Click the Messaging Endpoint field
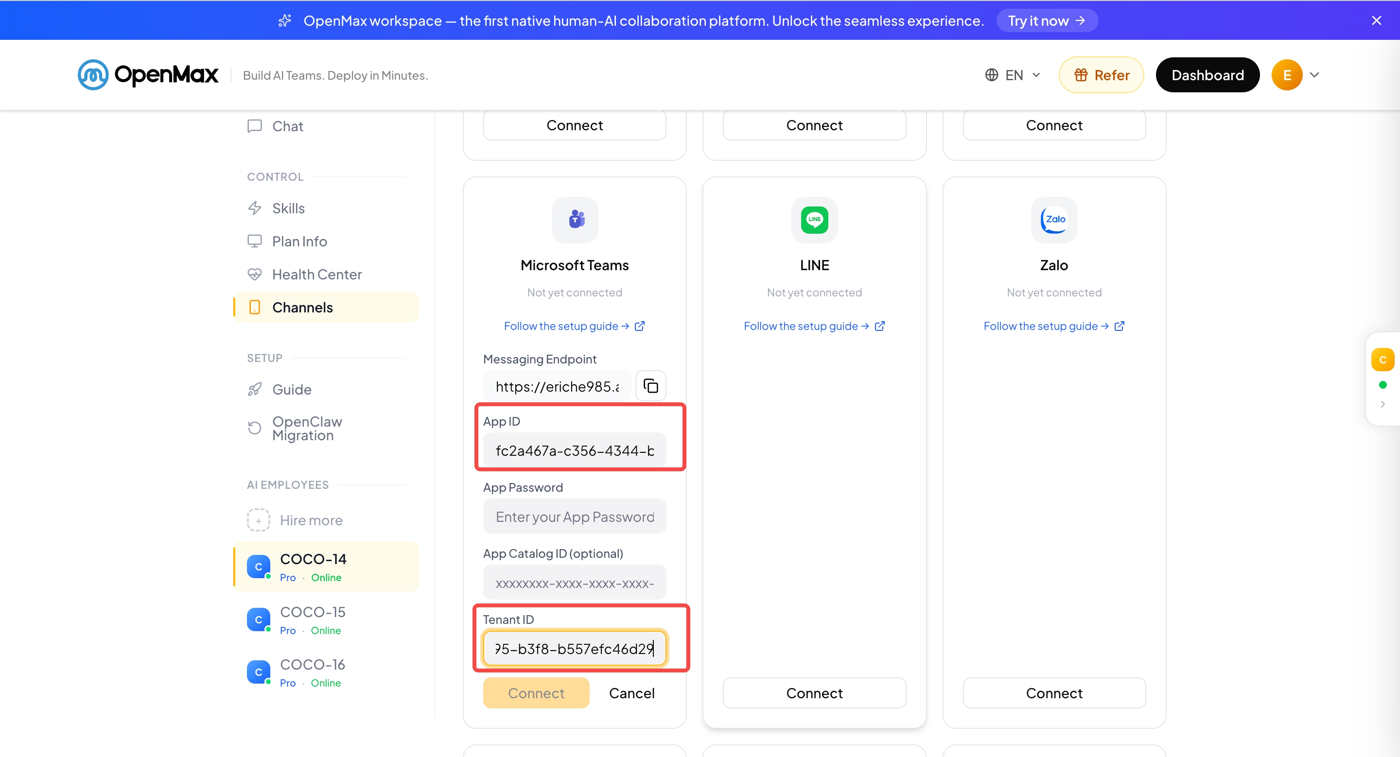The image size is (1400, 757). click(x=557, y=386)
